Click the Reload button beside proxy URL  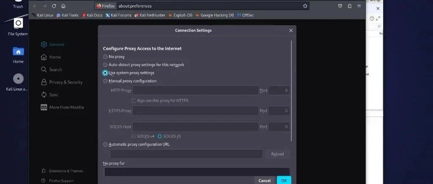coord(277,154)
